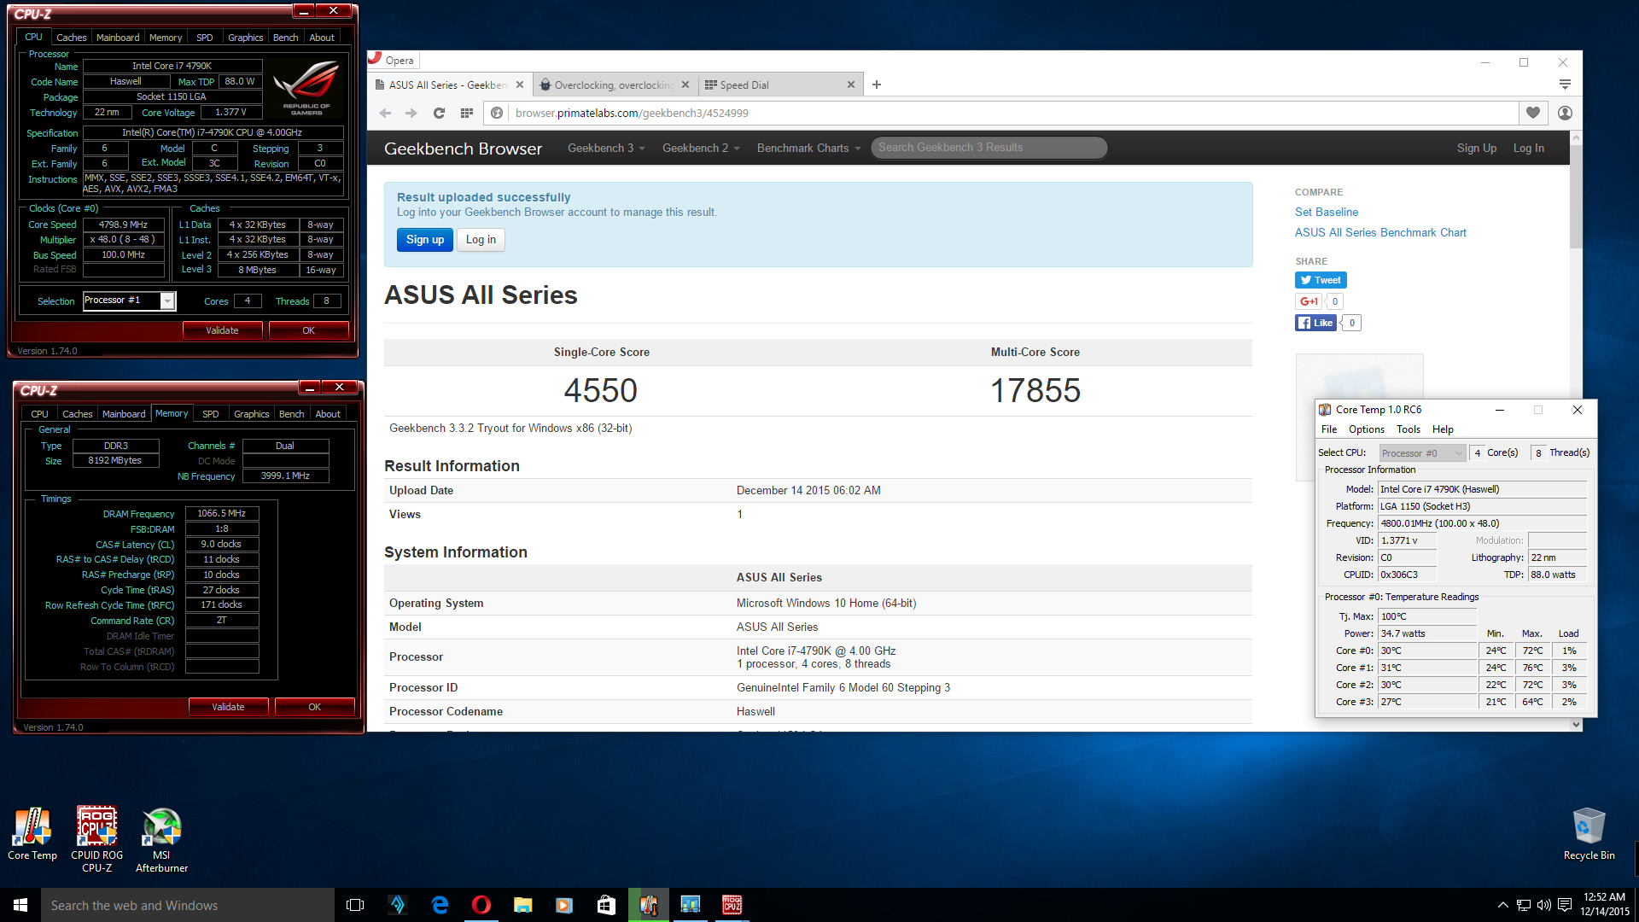Open Graphics tab in bottom CPU-Z window
Image resolution: width=1639 pixels, height=922 pixels.
(x=252, y=414)
